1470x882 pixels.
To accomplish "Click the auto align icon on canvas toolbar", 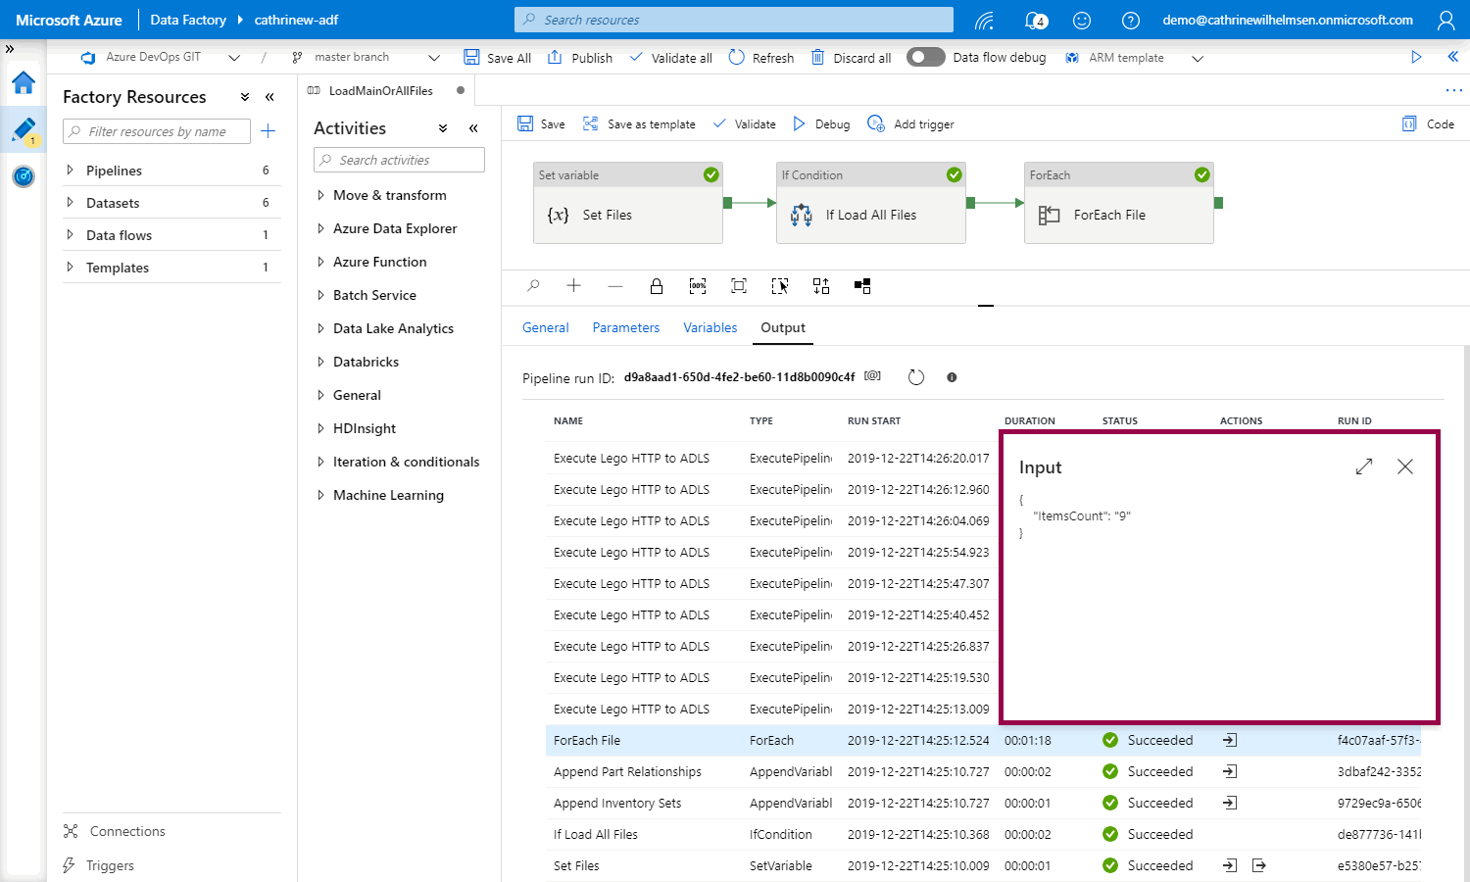I will tap(821, 286).
